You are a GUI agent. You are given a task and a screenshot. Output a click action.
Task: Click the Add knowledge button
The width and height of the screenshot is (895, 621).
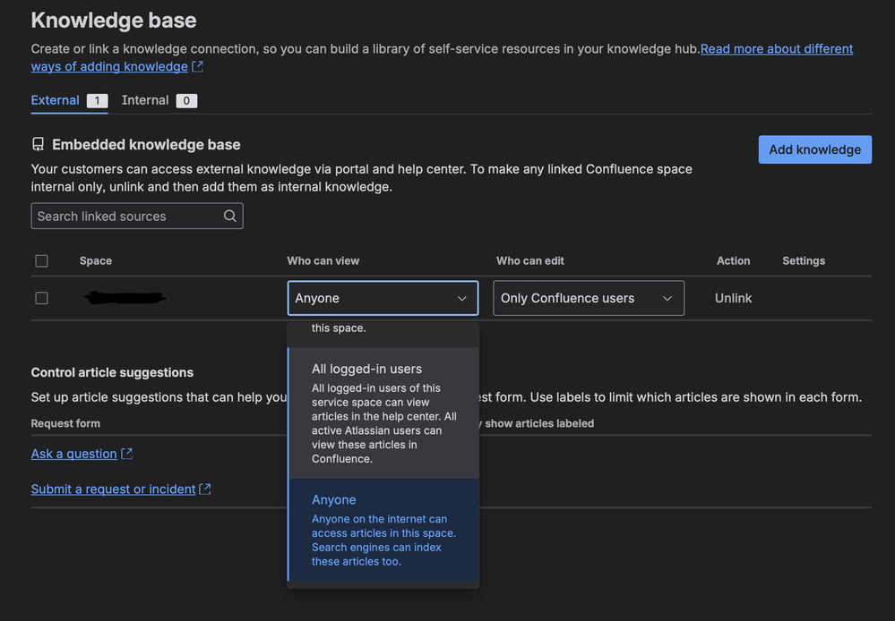point(814,149)
